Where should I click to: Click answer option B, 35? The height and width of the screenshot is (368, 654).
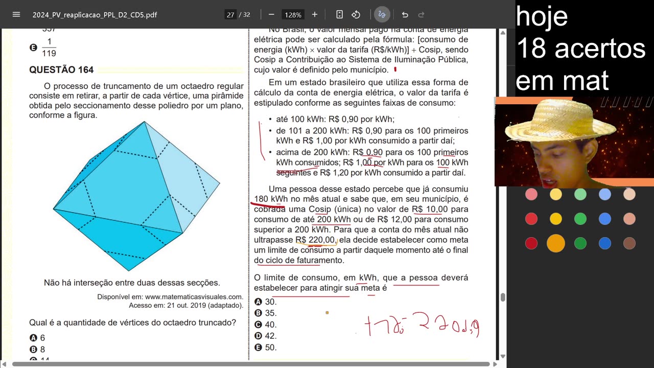tap(265, 313)
